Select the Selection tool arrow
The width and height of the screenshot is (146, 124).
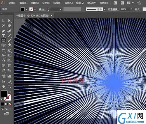[4, 21]
